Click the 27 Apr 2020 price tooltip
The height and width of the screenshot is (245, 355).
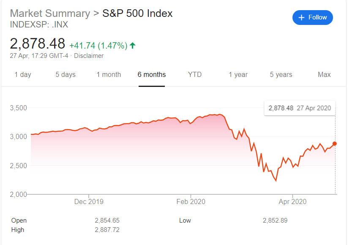pyautogui.click(x=300, y=108)
